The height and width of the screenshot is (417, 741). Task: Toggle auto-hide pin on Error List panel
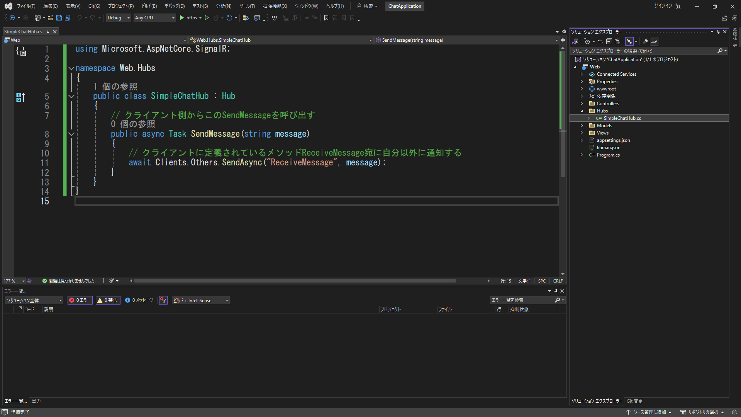pyautogui.click(x=556, y=291)
